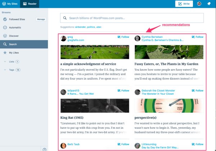Screen dimensions: 216x151
Task: Expand the Tags section chevron
Action: [x=5, y=70]
